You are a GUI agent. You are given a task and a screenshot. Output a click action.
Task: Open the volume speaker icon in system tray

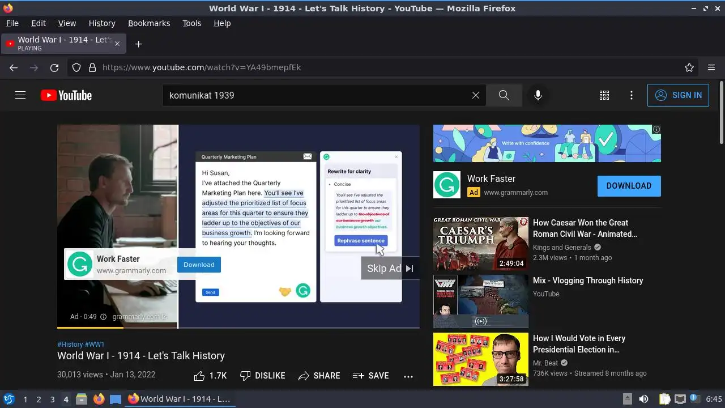643,399
